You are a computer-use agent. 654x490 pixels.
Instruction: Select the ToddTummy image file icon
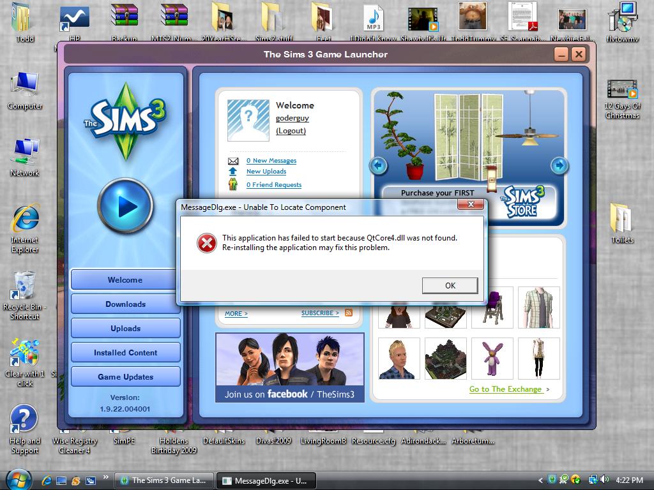point(473,22)
